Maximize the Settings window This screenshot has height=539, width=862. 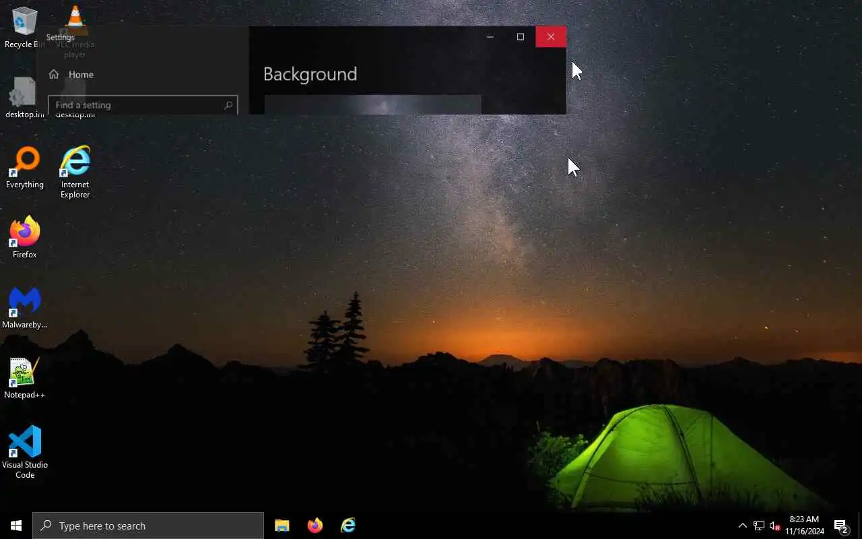[521, 37]
